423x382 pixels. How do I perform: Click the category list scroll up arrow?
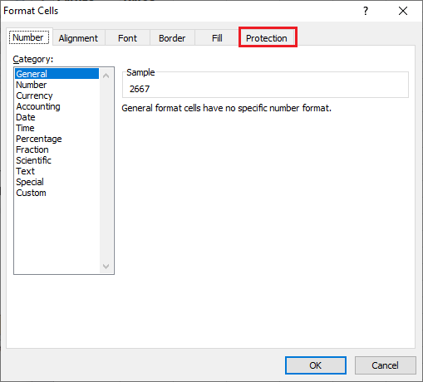[x=106, y=76]
